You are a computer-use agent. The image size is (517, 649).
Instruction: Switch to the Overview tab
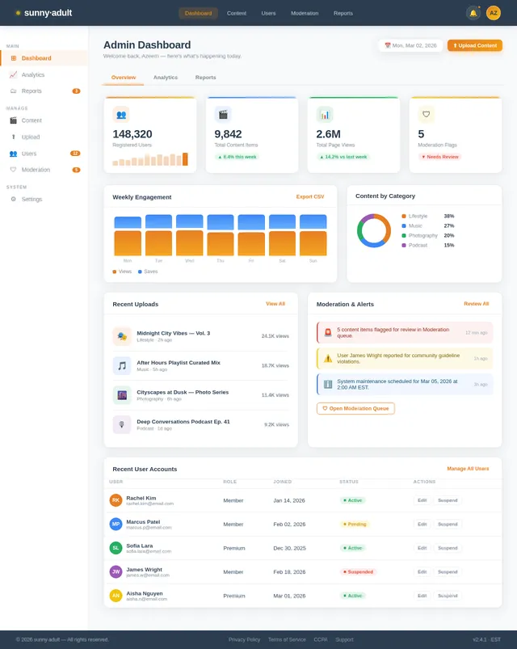124,78
